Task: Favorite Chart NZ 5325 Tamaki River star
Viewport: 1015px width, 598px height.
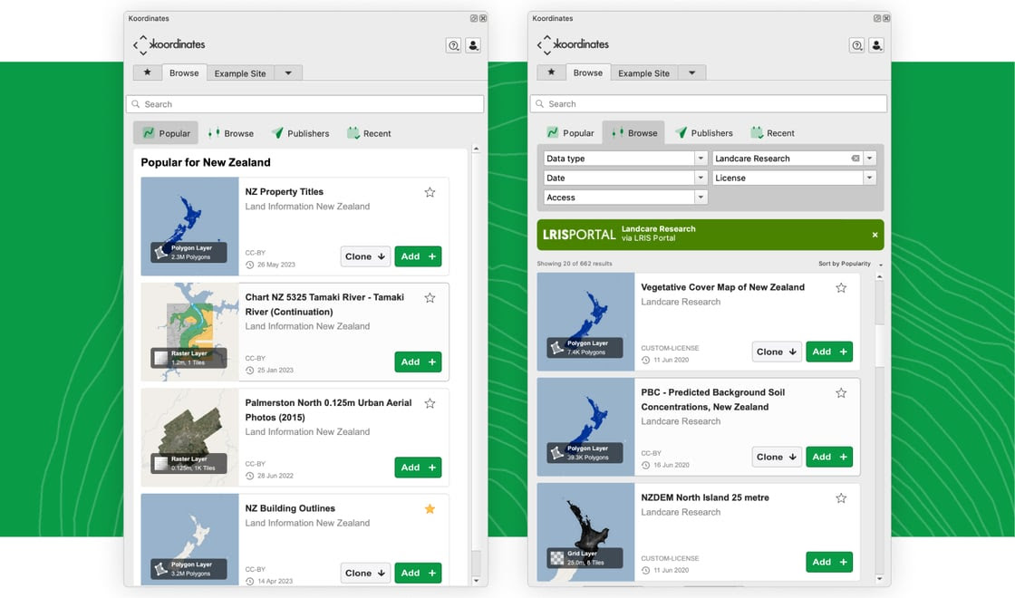Action: [430, 298]
